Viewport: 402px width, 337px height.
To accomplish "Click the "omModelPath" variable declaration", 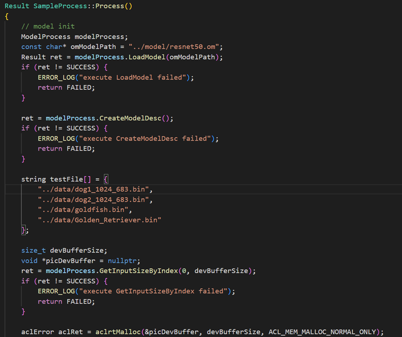I will coord(93,47).
